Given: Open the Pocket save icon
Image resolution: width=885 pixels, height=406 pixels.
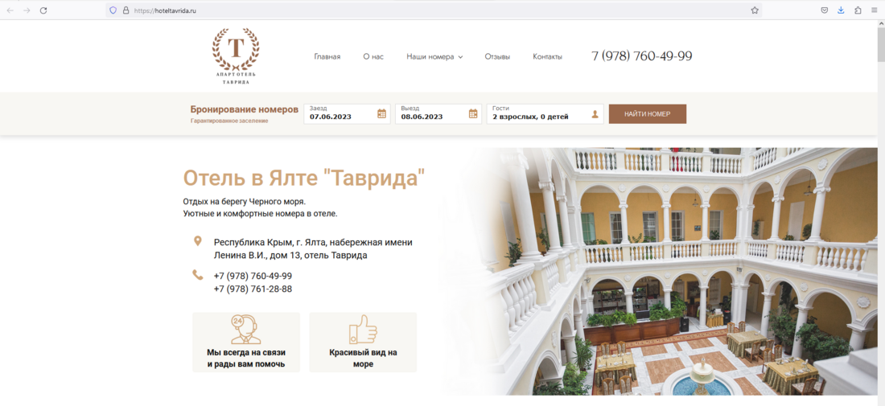Looking at the screenshot, I should 825,10.
